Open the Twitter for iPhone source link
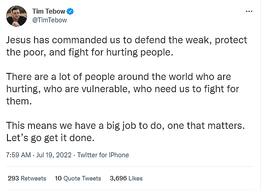Screen dimensions: 262x190 [x=103, y=155]
